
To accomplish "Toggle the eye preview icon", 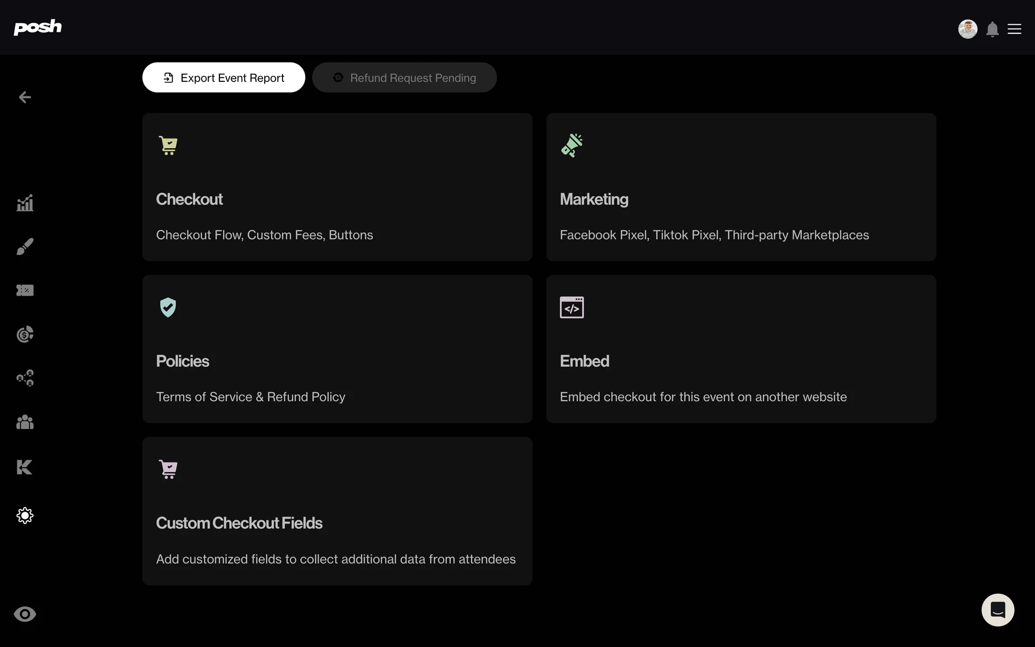I will pos(25,614).
